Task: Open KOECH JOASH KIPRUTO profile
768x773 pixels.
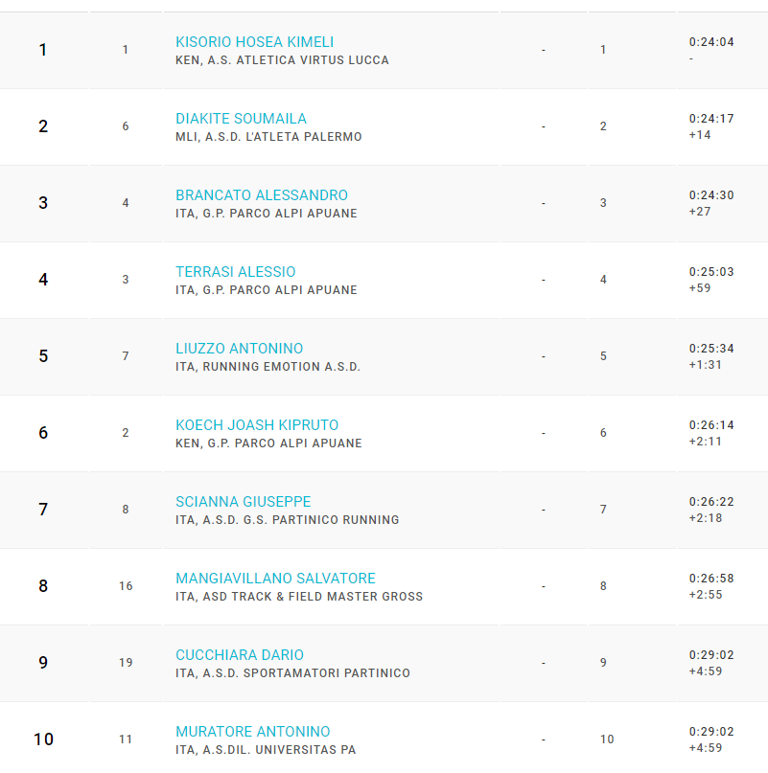Action: click(x=257, y=425)
